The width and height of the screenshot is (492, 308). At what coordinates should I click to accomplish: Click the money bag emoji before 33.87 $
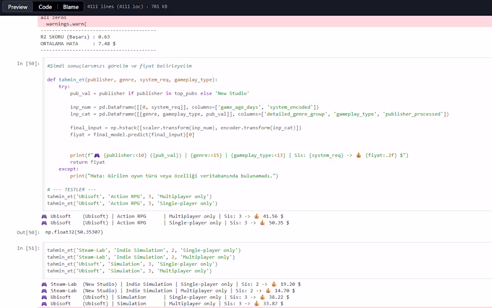tap(257, 304)
